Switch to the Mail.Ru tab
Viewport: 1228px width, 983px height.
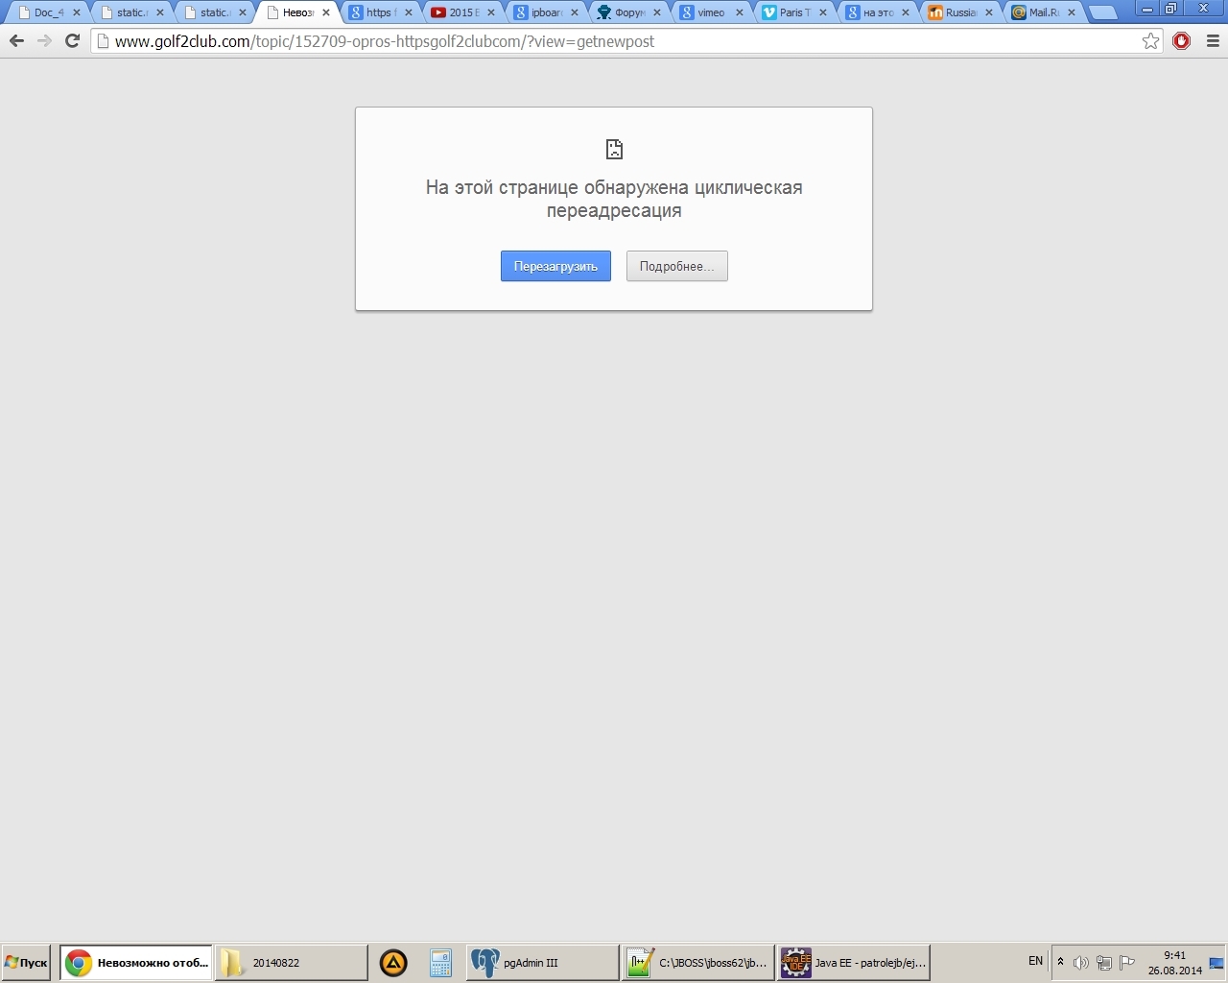pos(1042,12)
